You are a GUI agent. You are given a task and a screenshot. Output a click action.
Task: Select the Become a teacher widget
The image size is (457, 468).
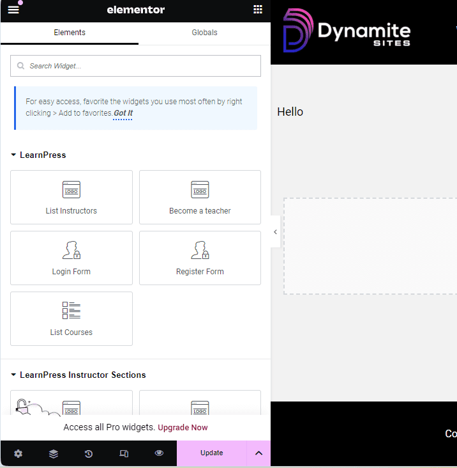pyautogui.click(x=200, y=197)
